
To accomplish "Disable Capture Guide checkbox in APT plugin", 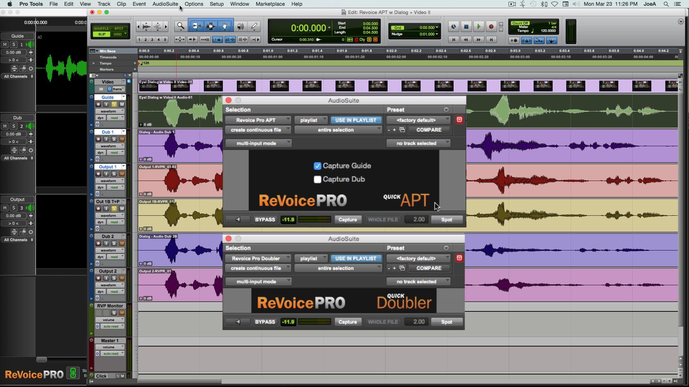I will pos(317,166).
